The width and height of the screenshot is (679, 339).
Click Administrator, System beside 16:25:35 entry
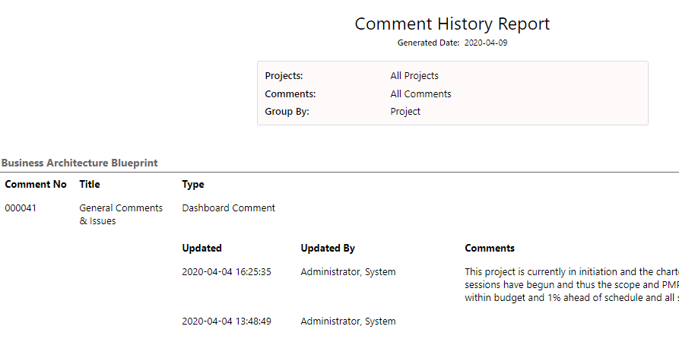click(348, 272)
